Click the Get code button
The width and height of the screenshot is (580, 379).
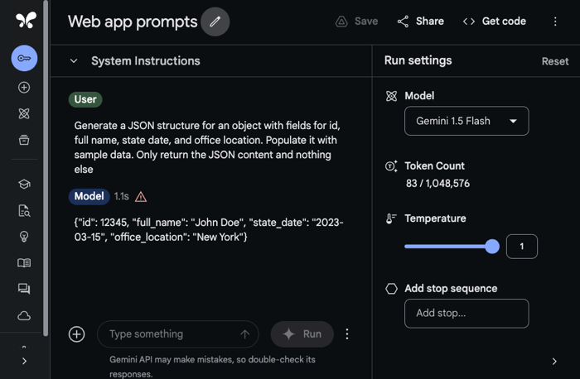coord(494,22)
